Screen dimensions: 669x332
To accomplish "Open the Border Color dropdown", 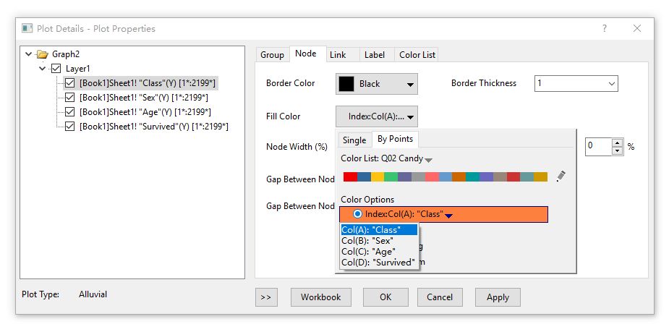I will point(377,84).
